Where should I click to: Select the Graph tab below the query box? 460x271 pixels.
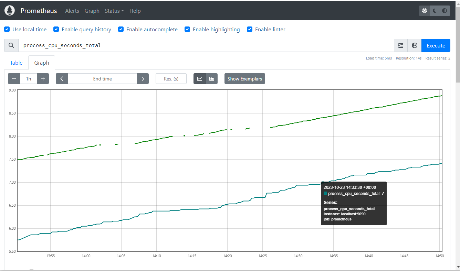click(42, 63)
